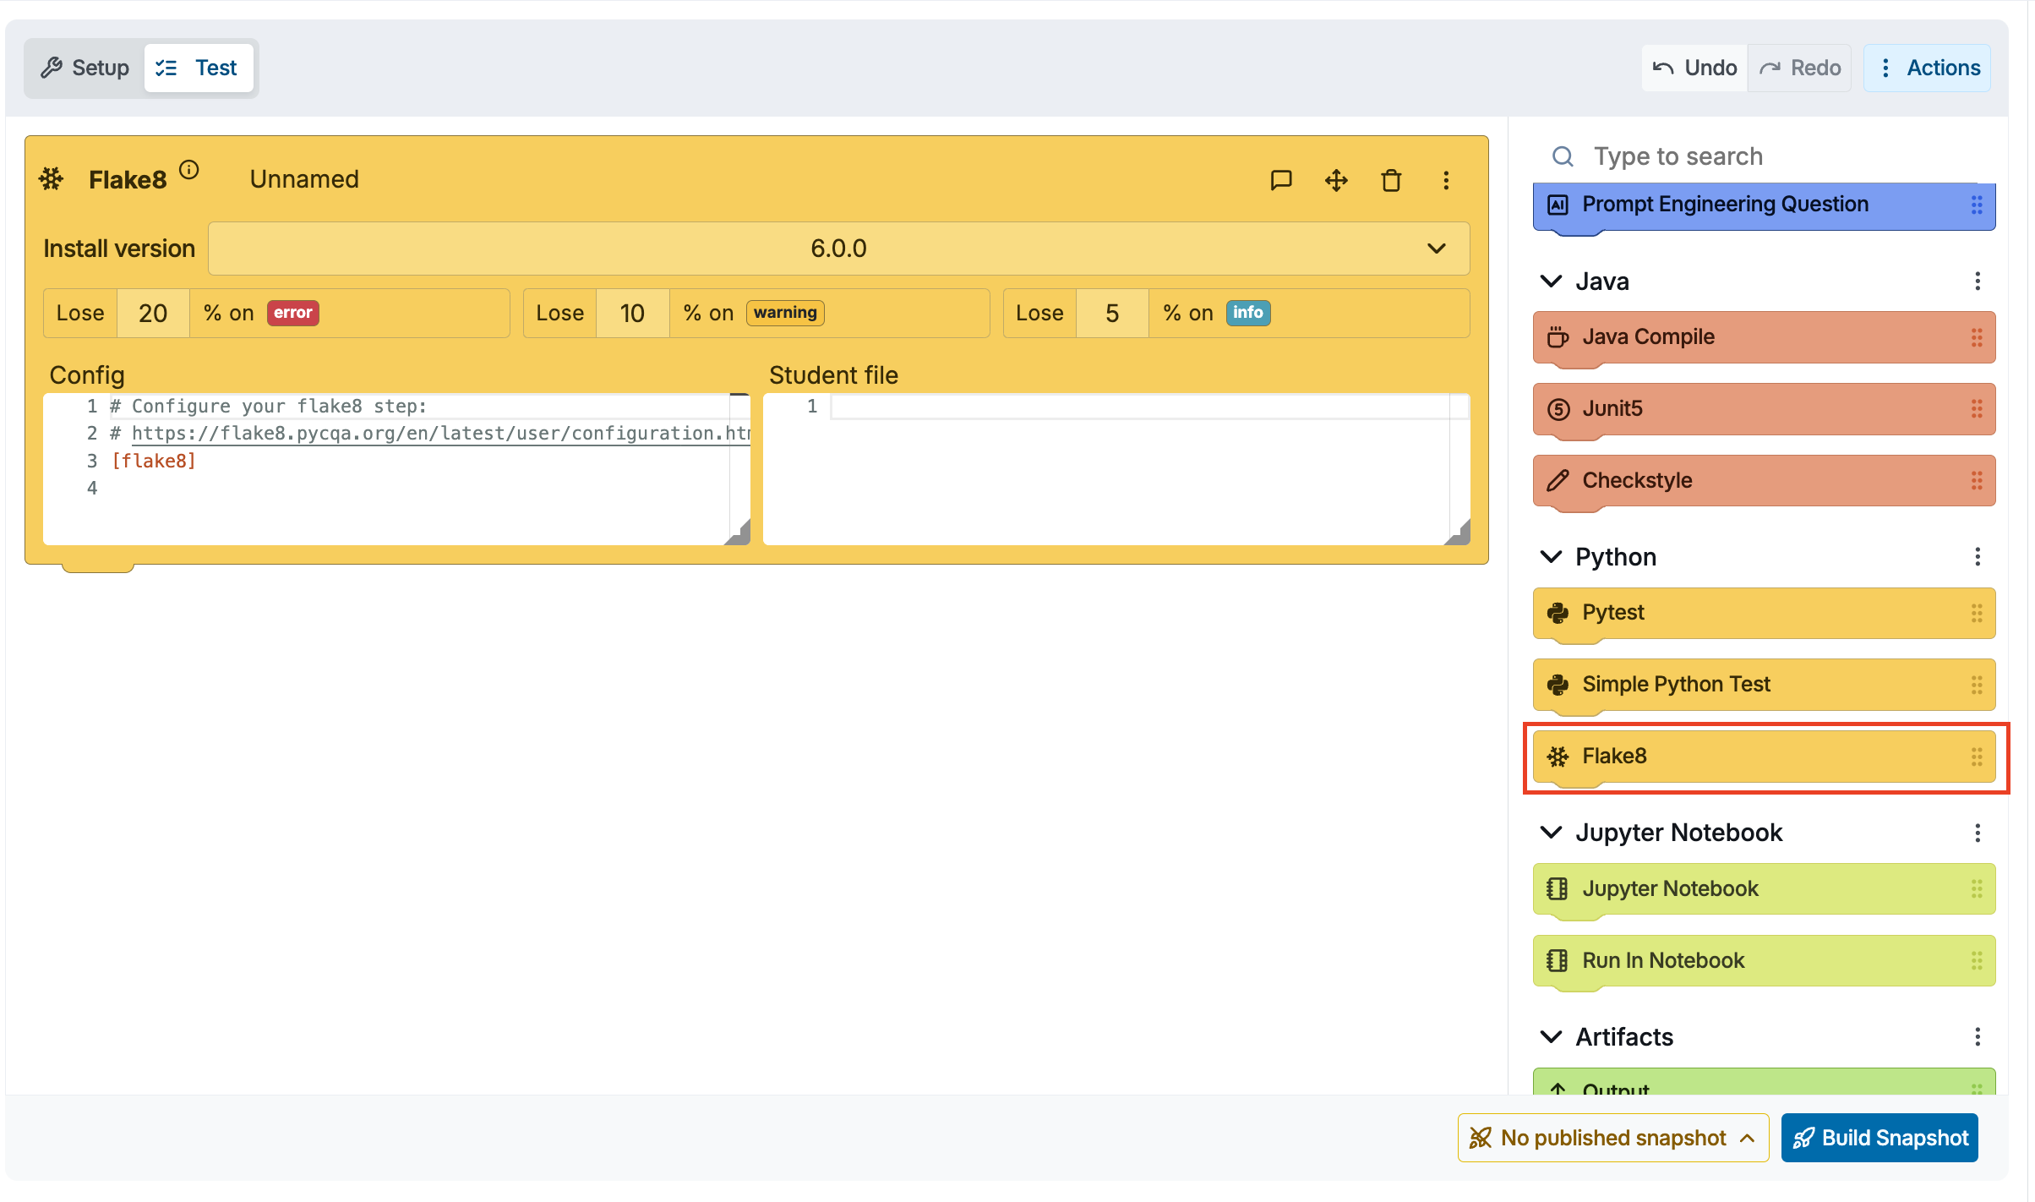Viewport: 2035px width, 1202px height.
Task: Collapse the Java category
Action: tap(1552, 281)
